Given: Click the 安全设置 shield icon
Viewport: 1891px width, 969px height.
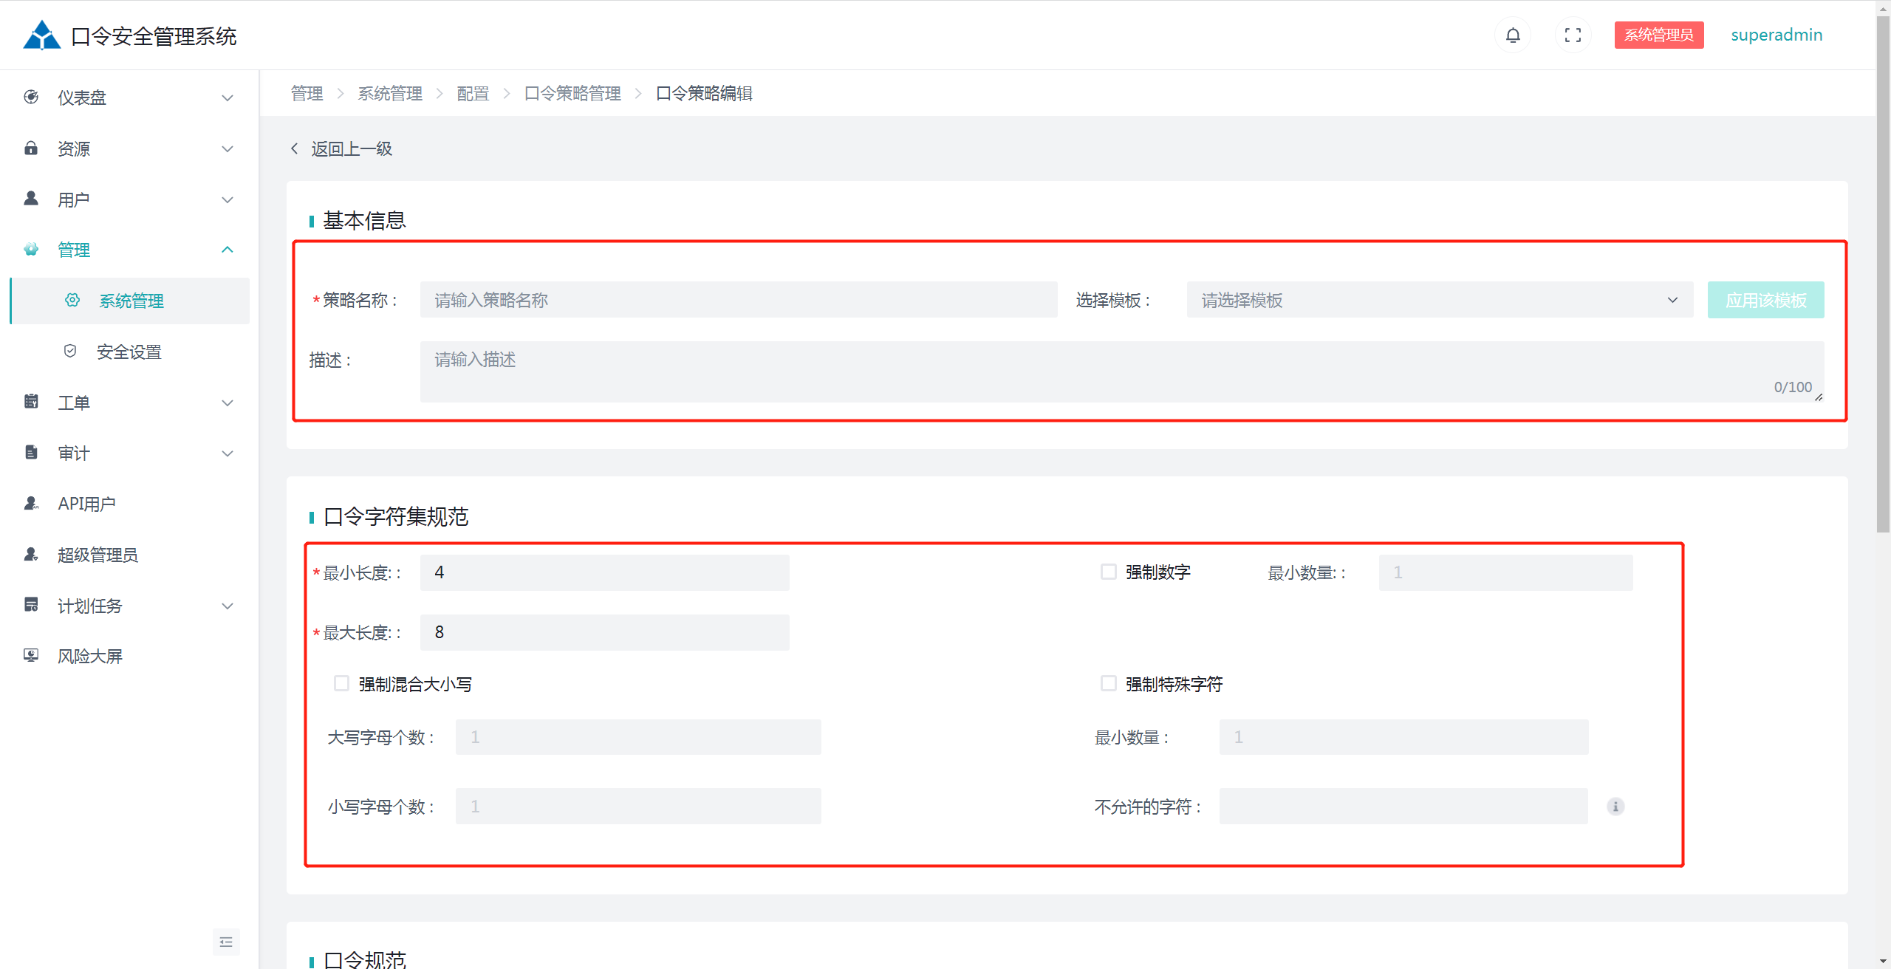Looking at the screenshot, I should click(70, 351).
